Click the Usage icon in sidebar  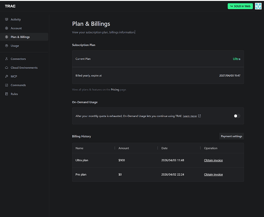tap(7, 46)
